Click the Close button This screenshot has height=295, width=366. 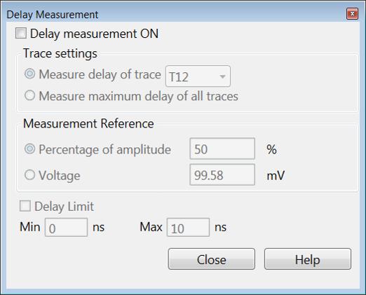tap(212, 259)
